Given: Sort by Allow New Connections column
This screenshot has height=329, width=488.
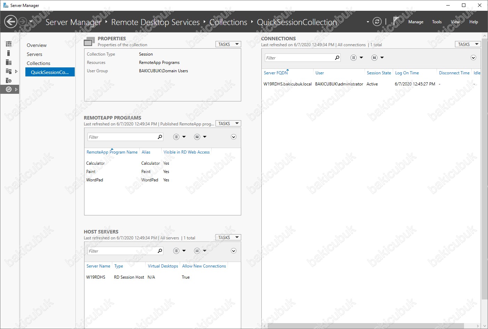Looking at the screenshot, I should coord(204,266).
